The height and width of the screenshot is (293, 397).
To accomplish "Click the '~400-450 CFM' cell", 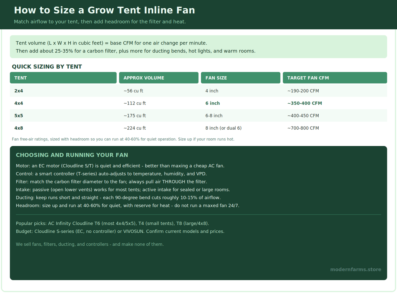I will click(x=303, y=116).
